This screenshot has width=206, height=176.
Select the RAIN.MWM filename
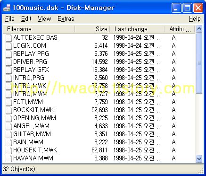point(28,142)
